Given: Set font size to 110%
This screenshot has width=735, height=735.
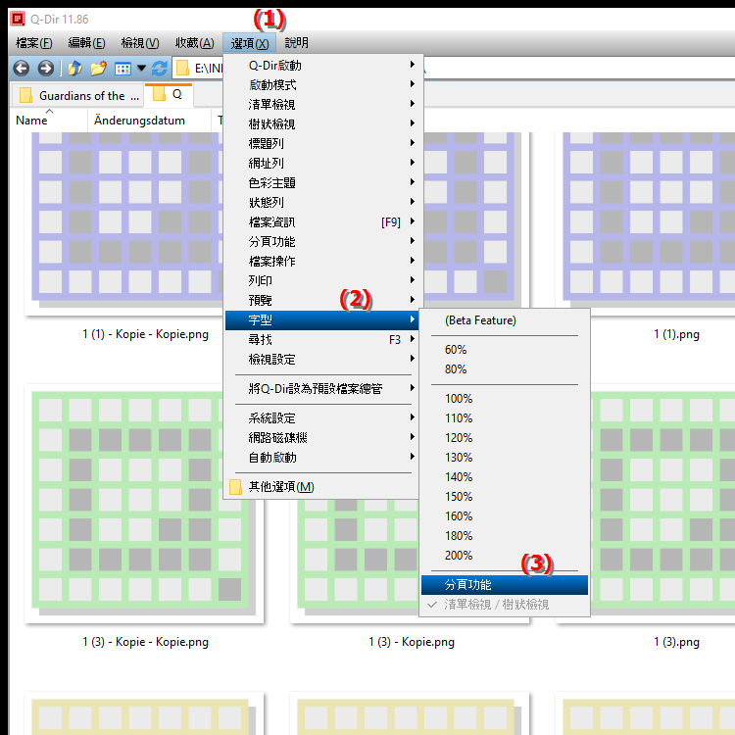Looking at the screenshot, I should [x=505, y=418].
